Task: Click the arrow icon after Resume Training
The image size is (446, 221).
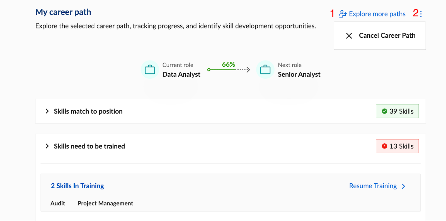Action: (x=404, y=186)
